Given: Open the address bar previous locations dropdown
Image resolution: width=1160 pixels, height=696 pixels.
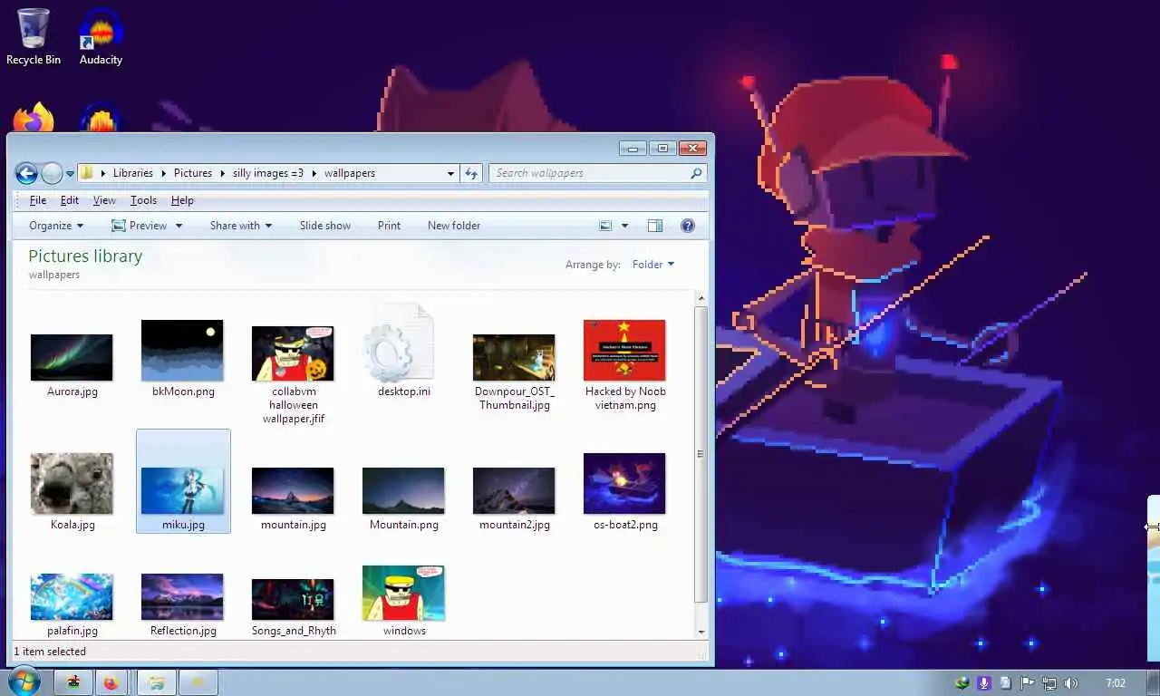Looking at the screenshot, I should pos(450,173).
